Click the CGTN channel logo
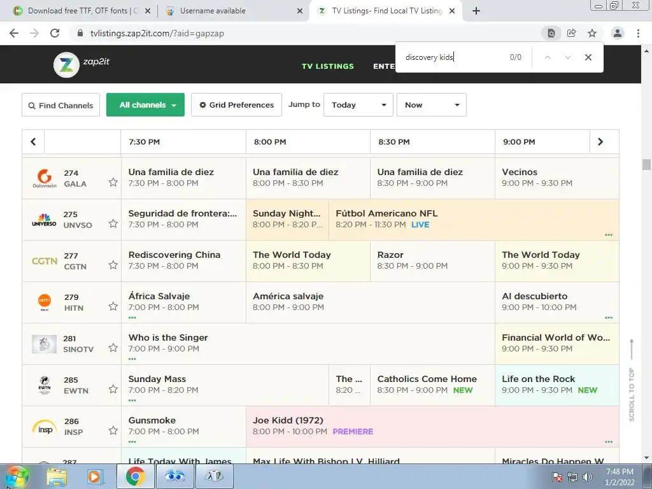Screen dimensions: 652x489 tap(44, 261)
